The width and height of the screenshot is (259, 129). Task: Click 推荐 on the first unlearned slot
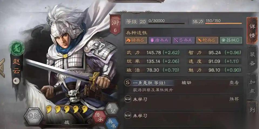point(234,99)
